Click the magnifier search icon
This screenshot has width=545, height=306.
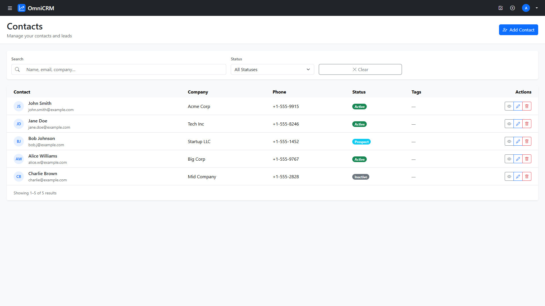tap(17, 69)
